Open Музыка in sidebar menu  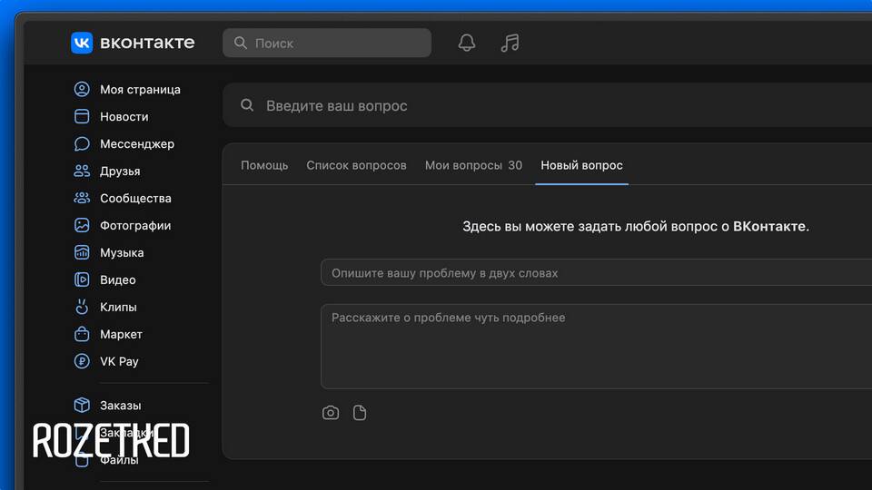pyautogui.click(x=122, y=253)
